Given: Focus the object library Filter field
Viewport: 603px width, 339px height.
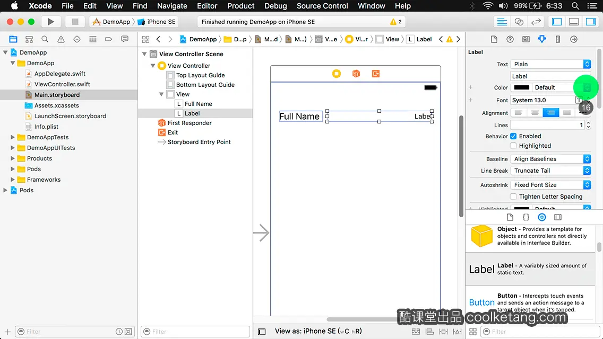Looking at the screenshot, I should [x=540, y=332].
